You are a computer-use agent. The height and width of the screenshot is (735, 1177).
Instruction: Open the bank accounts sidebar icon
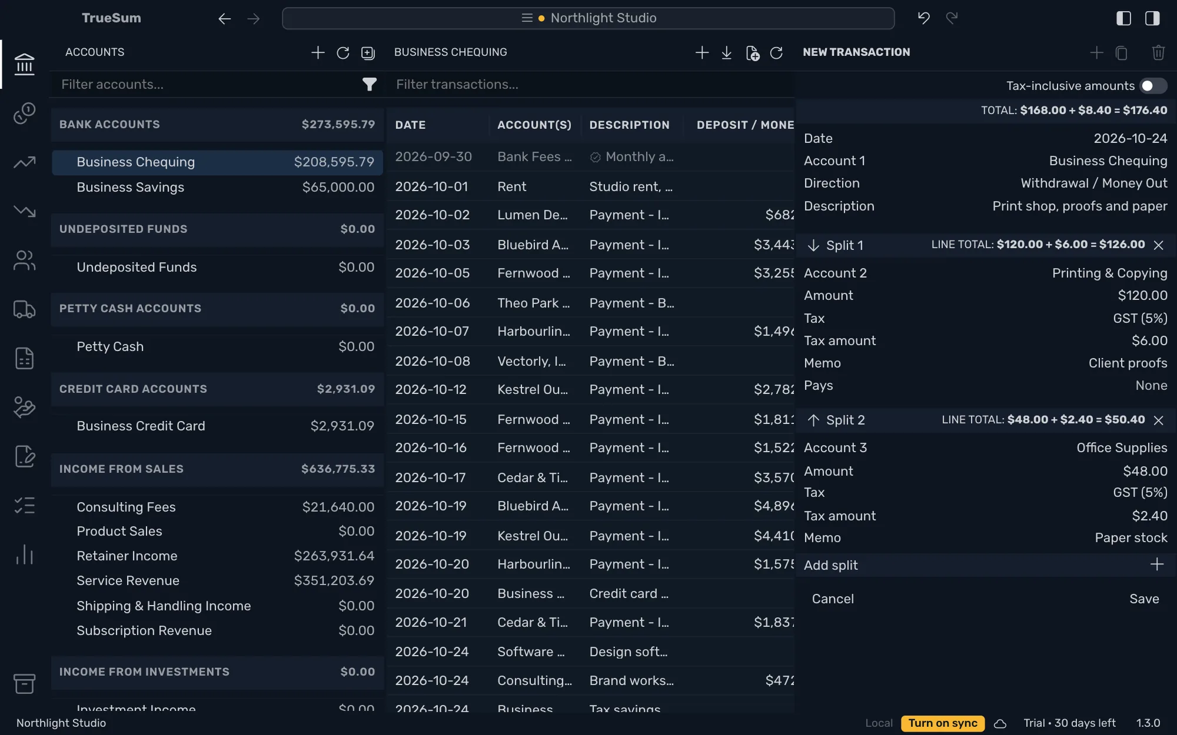[24, 64]
